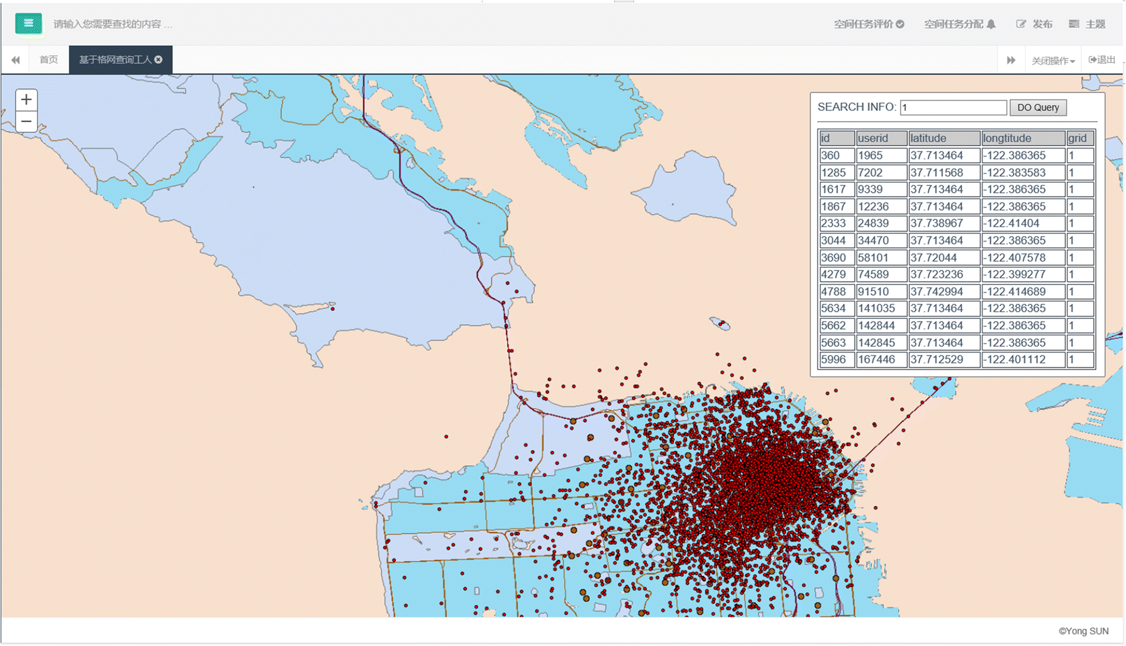Image resolution: width=1126 pixels, height=646 pixels.
Task: Select latitude cell 37.711568
Action: click(944, 173)
